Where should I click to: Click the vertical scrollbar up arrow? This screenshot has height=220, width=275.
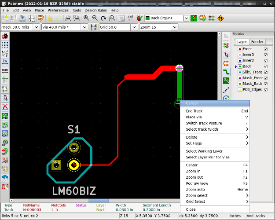[x=220, y=34]
